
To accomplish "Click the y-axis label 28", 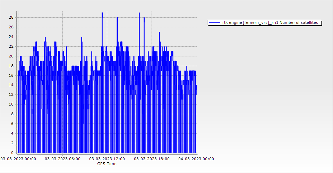I will tap(11, 17).
